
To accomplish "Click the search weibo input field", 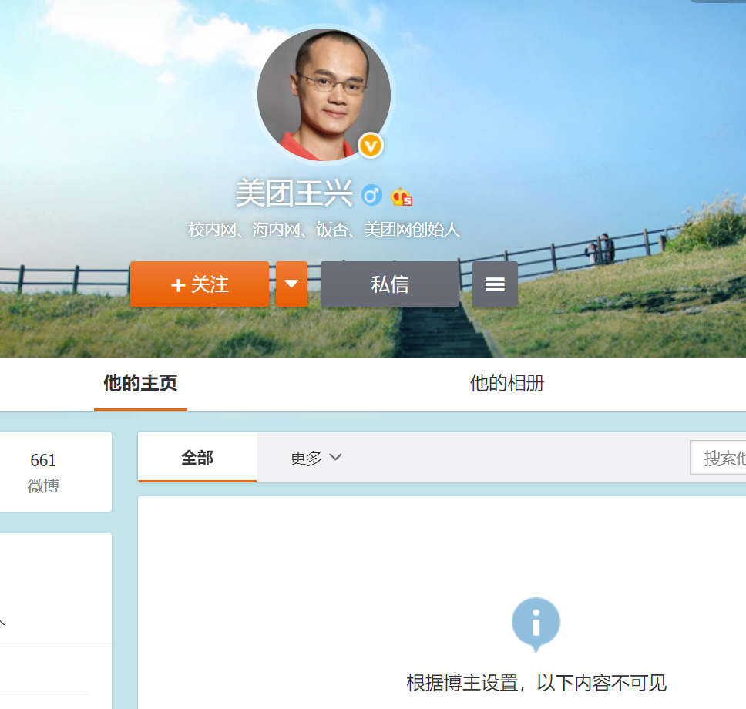I will [x=718, y=458].
